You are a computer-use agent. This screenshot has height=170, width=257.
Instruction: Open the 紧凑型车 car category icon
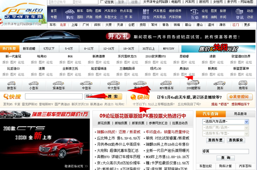59,83
